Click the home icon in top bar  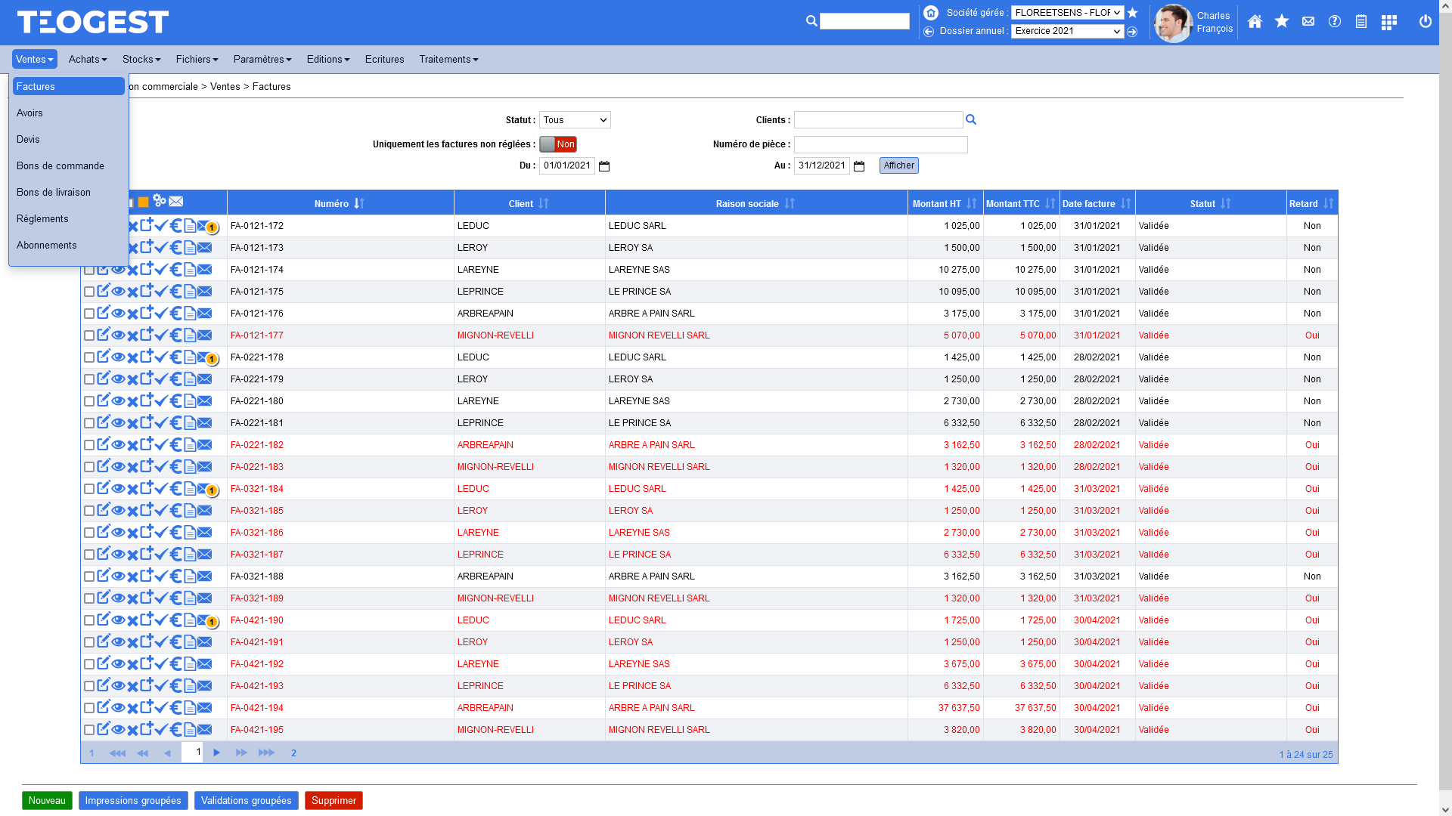pos(1255,22)
